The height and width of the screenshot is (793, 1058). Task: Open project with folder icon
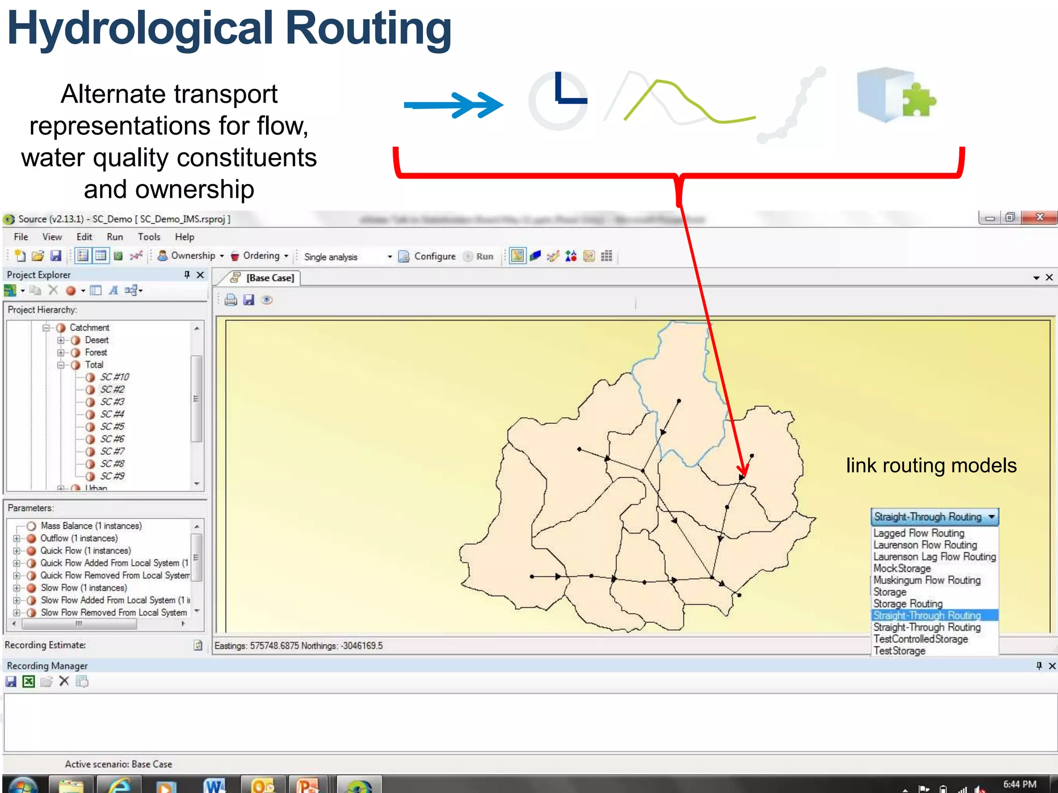pyautogui.click(x=38, y=256)
